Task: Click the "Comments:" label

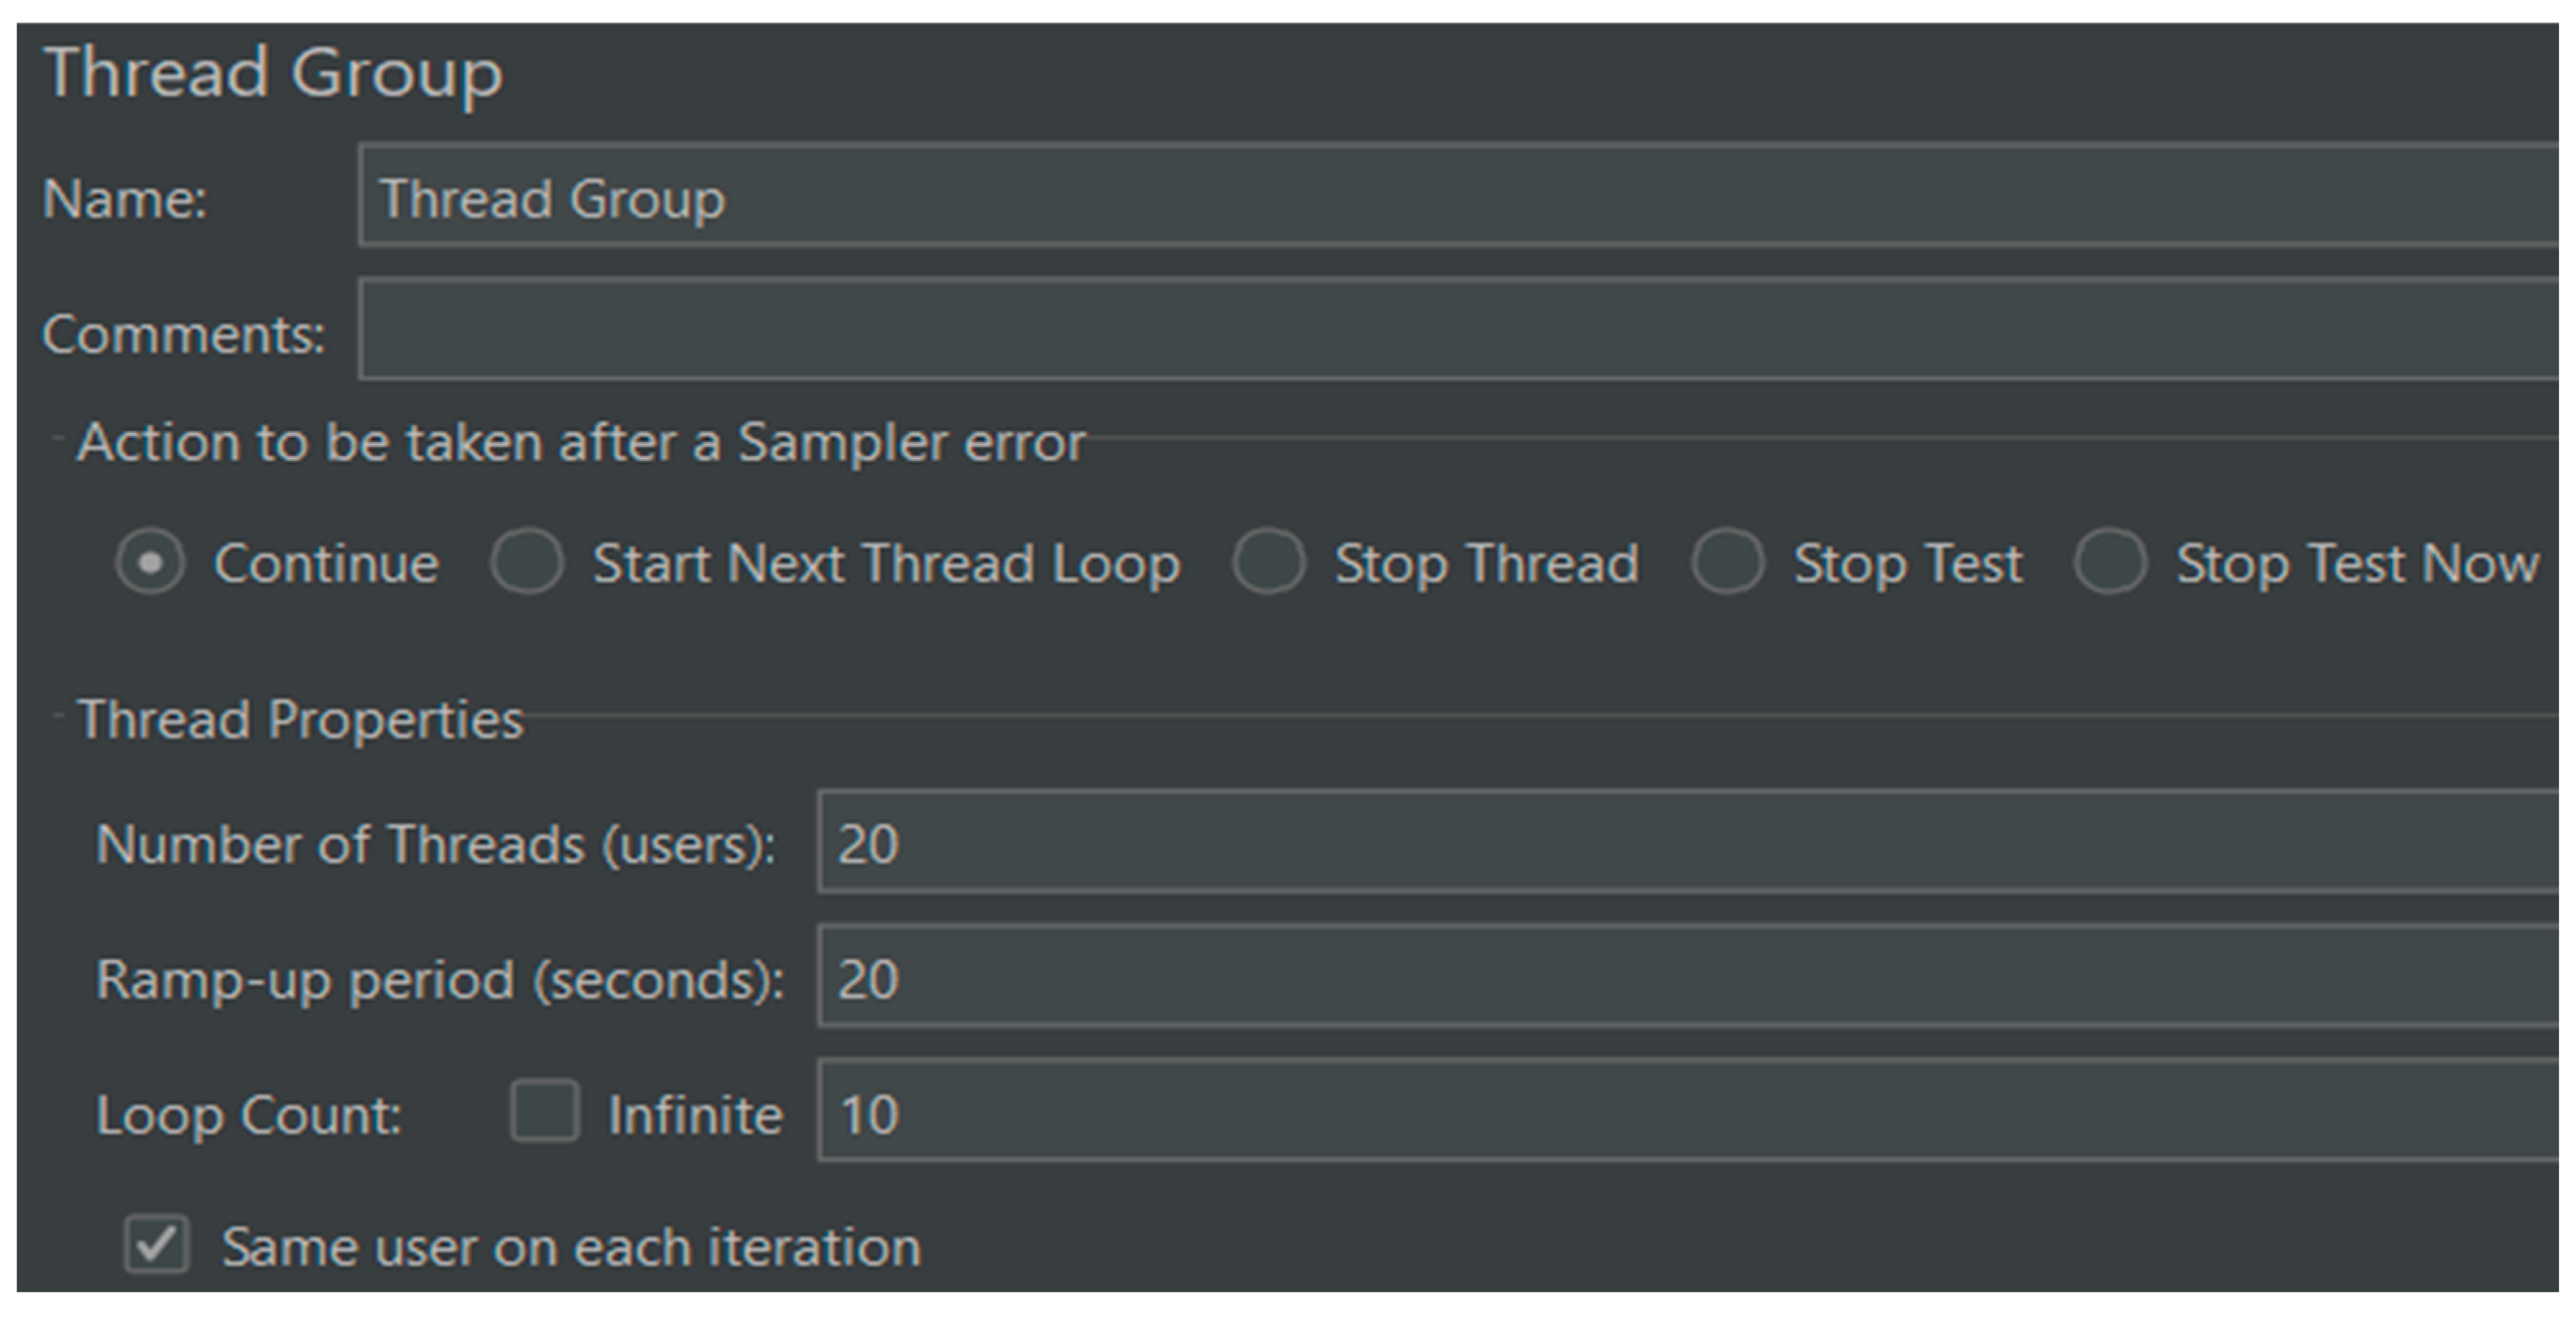Action: tap(184, 333)
